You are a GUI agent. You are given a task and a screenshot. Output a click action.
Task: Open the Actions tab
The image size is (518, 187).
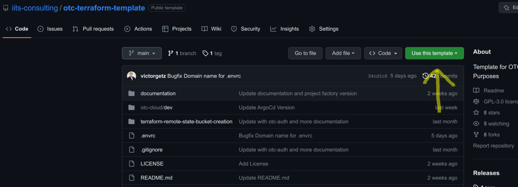point(138,29)
